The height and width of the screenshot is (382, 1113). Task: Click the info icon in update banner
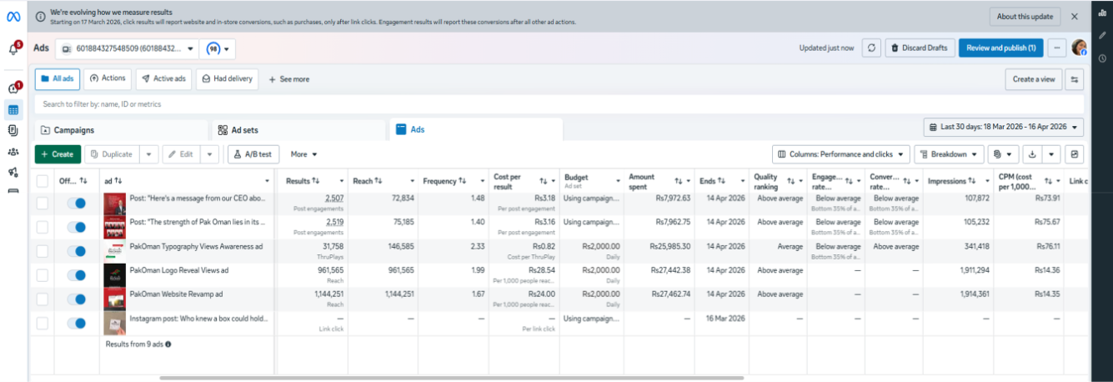40,17
